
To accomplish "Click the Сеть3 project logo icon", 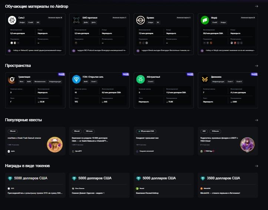I will coord(12,20).
